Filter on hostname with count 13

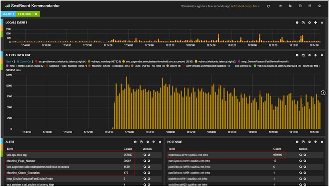coord(301,161)
